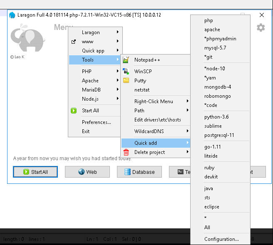Expand the Node.js submenu arrow
The width and height of the screenshot is (273, 245).
118,98
